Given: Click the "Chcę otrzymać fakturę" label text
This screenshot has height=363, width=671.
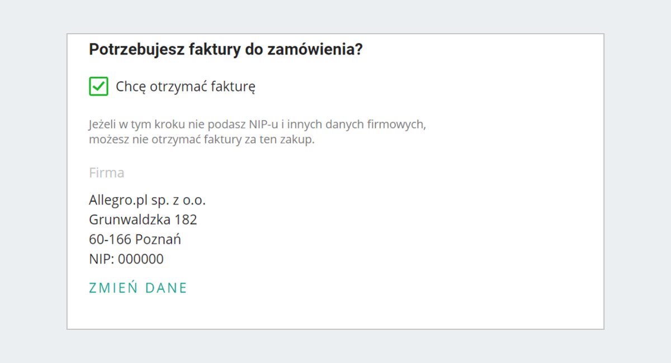Looking at the screenshot, I should point(186,87).
